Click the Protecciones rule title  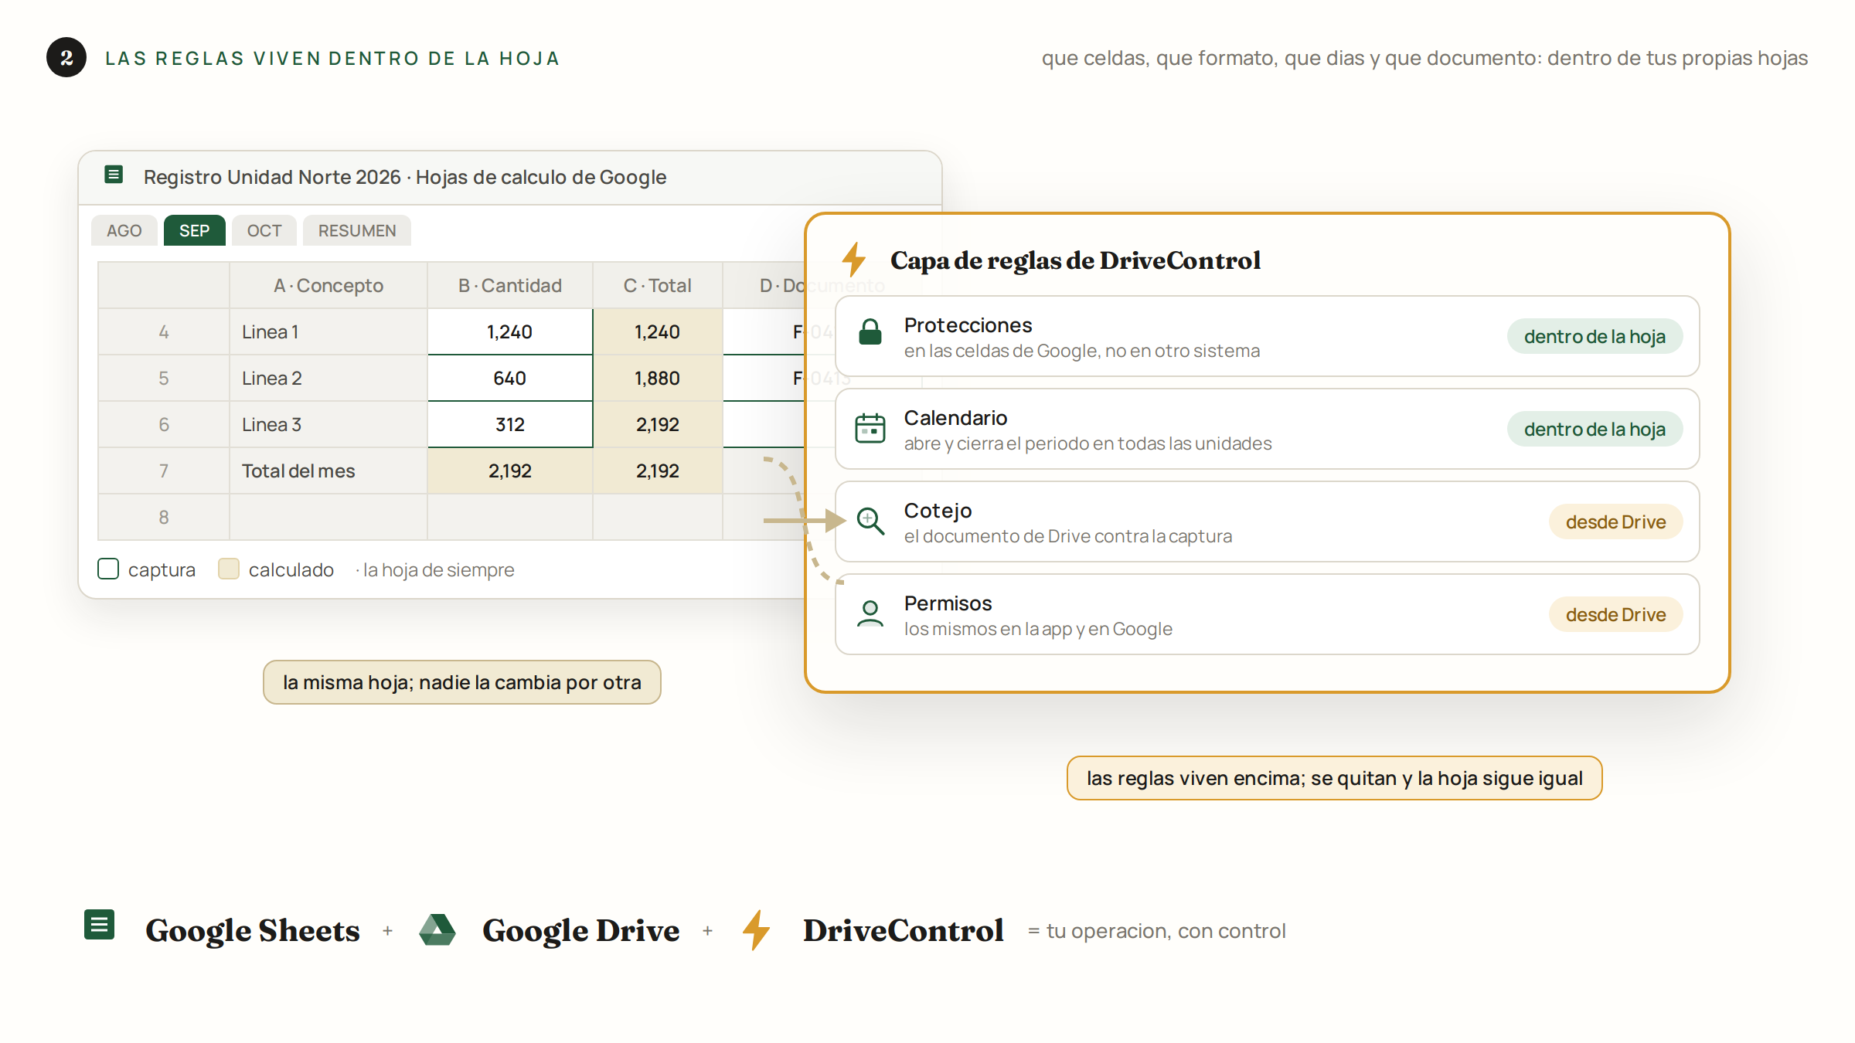click(x=968, y=325)
